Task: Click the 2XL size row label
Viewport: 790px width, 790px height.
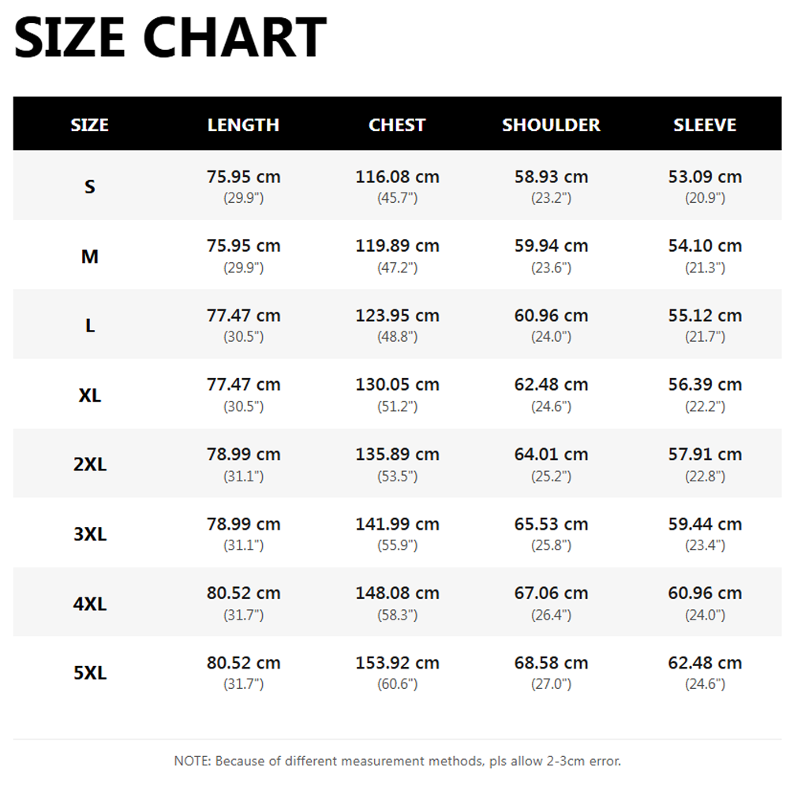Action: (90, 465)
